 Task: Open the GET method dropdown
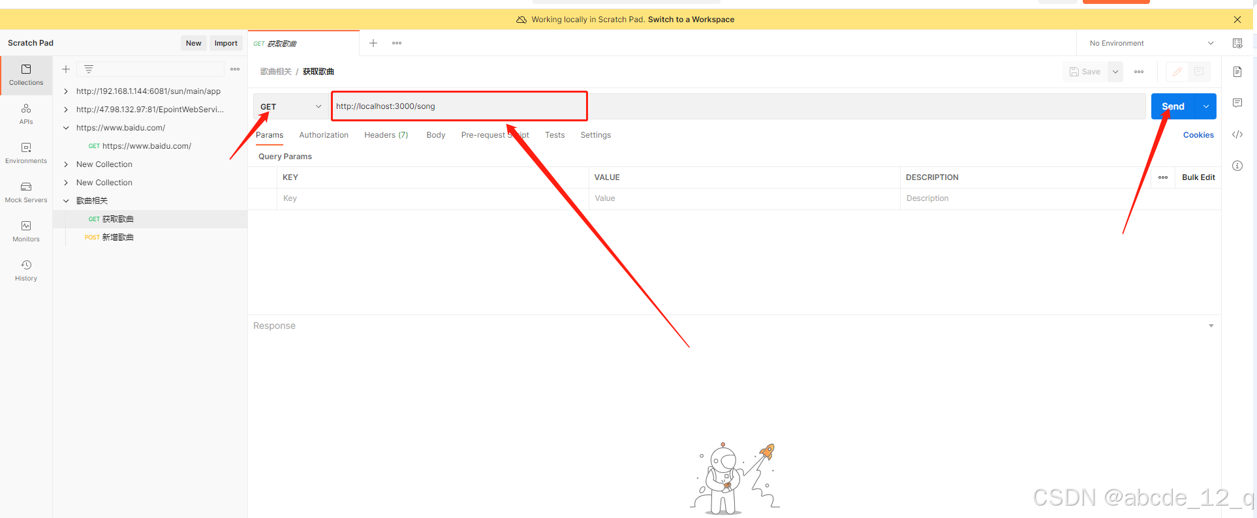291,106
